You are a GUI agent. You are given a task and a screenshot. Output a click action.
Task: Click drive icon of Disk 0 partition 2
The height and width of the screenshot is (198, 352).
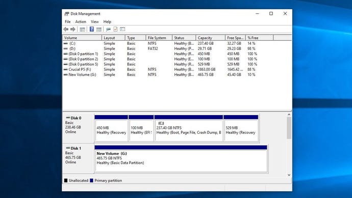tap(65, 59)
